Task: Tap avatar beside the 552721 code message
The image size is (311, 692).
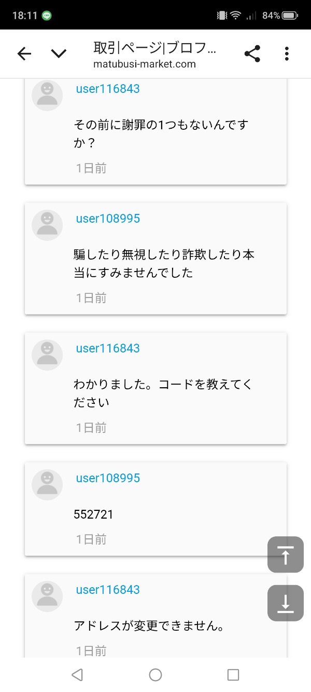Action: (47, 485)
